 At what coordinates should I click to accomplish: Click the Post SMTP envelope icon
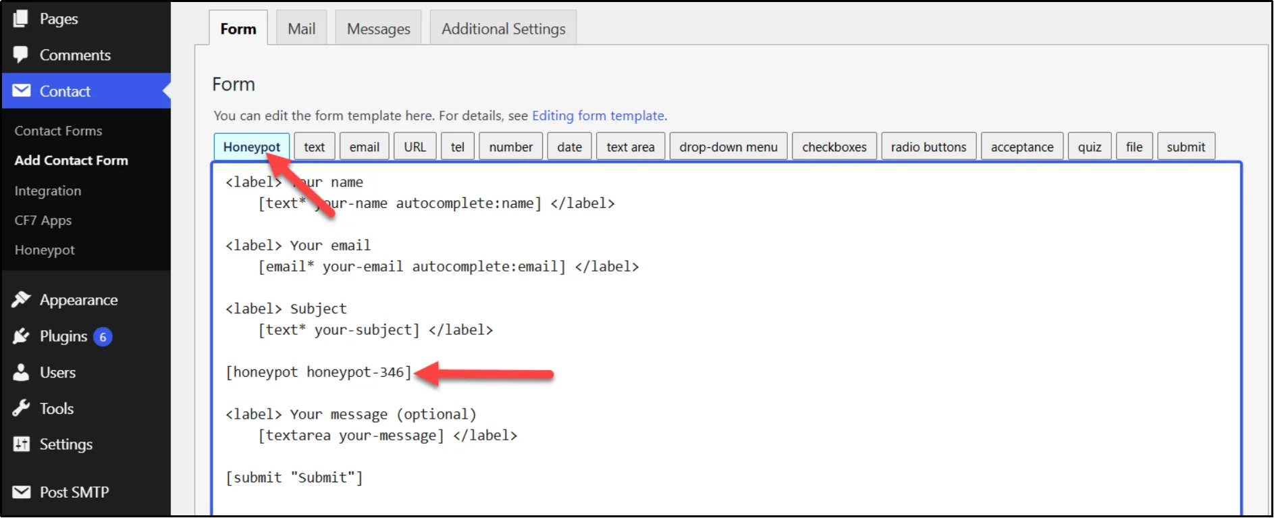pyautogui.click(x=22, y=492)
